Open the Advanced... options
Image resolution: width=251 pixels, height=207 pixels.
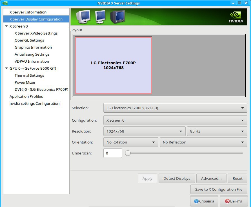click(211, 178)
